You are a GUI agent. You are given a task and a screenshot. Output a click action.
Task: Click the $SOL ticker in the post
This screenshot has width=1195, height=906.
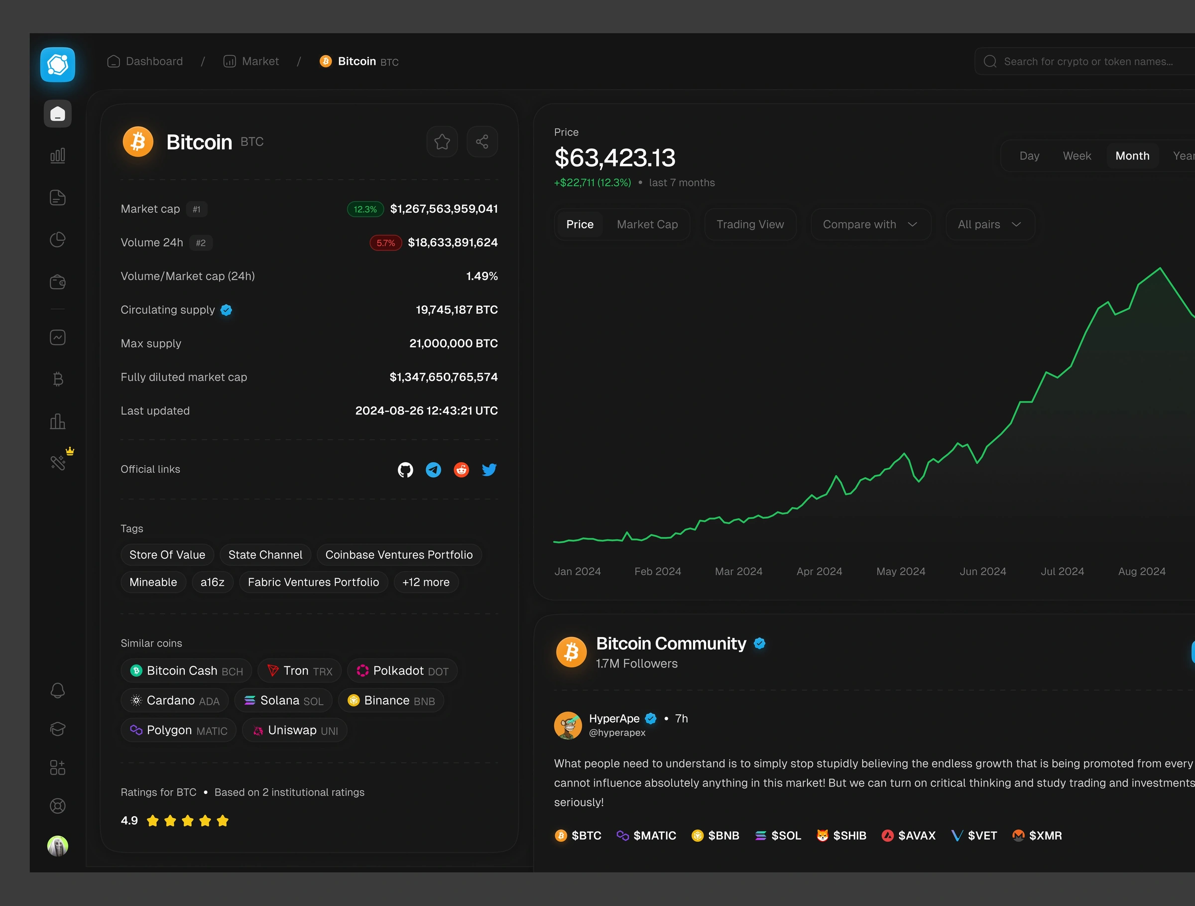pyautogui.click(x=778, y=836)
